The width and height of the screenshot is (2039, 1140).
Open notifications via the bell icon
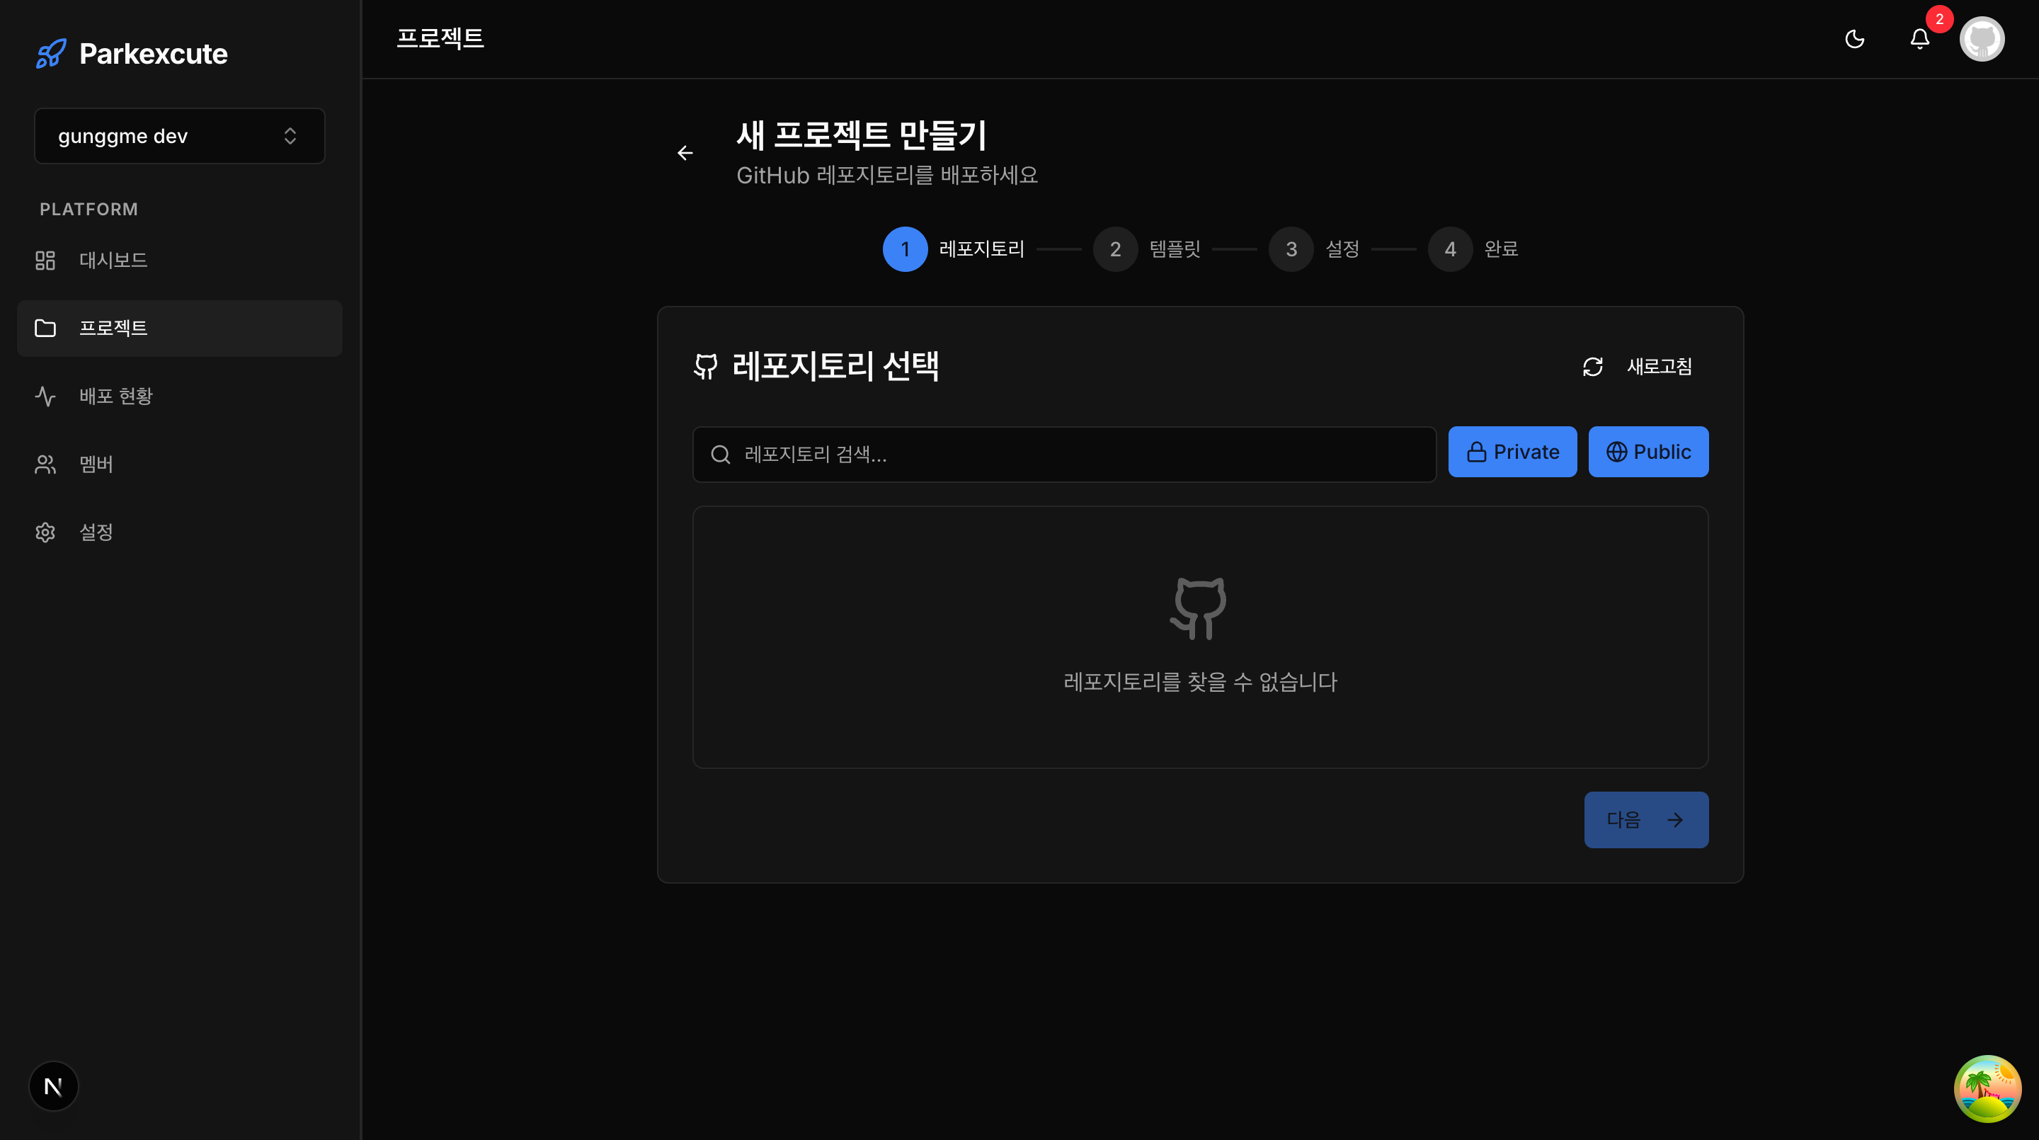pyautogui.click(x=1919, y=38)
